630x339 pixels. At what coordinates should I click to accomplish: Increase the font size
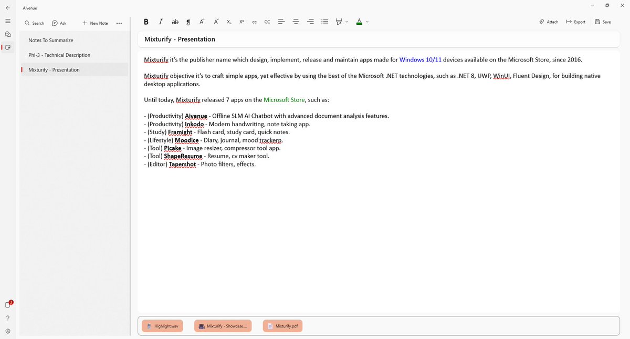pos(202,22)
